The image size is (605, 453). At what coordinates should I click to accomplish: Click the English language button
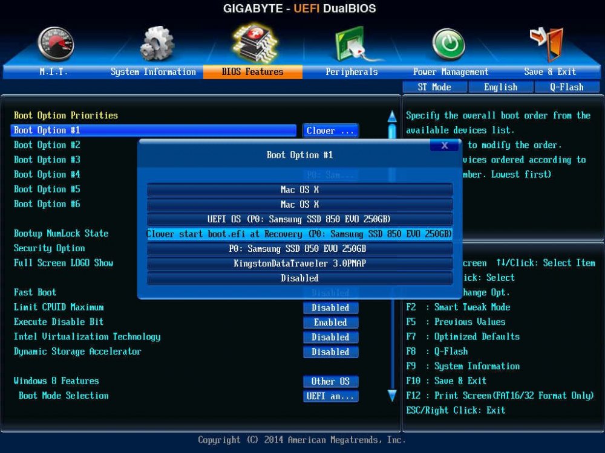tap(501, 87)
